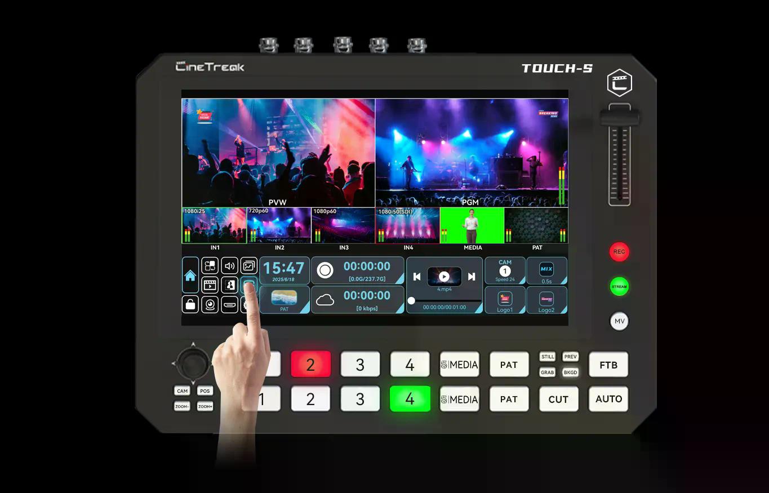Toggle the green STREAM button
Screen dimensions: 769x493
click(619, 286)
